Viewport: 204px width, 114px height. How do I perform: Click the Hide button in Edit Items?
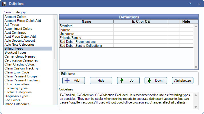(101, 81)
